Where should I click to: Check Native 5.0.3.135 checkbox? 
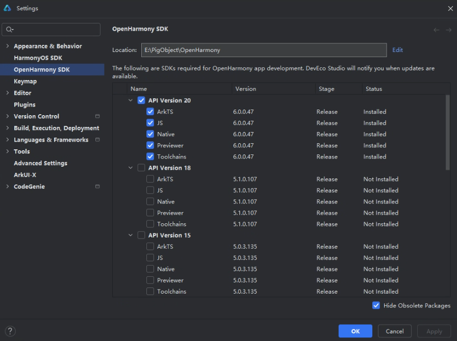(150, 269)
